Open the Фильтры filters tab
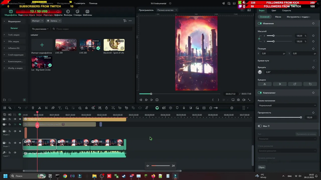Image resolution: width=321 pixels, height=180 pixels. coord(68,13)
